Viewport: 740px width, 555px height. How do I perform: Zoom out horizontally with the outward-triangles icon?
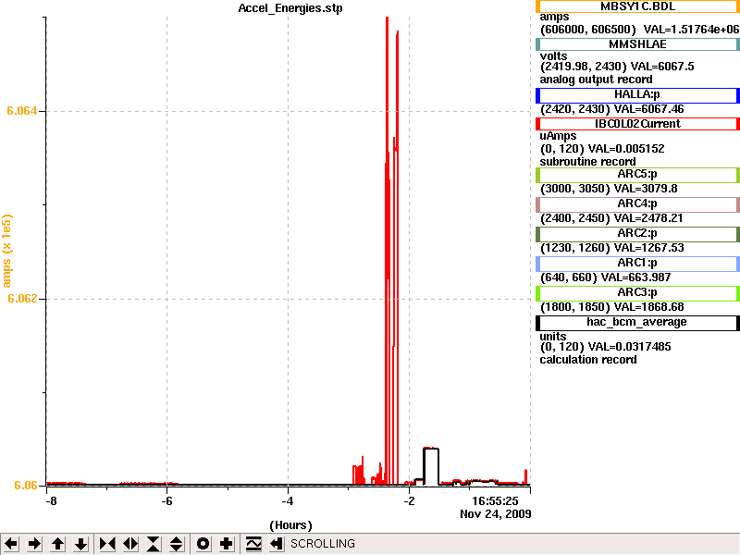click(x=130, y=544)
